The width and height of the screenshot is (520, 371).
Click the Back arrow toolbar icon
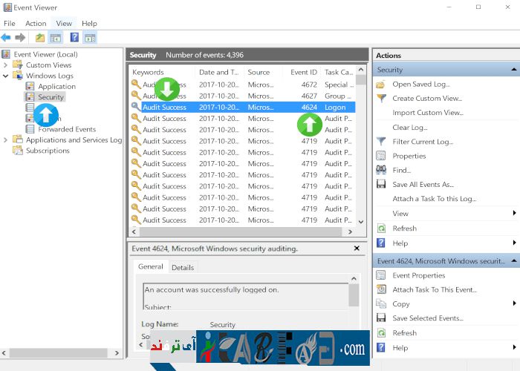point(6,38)
